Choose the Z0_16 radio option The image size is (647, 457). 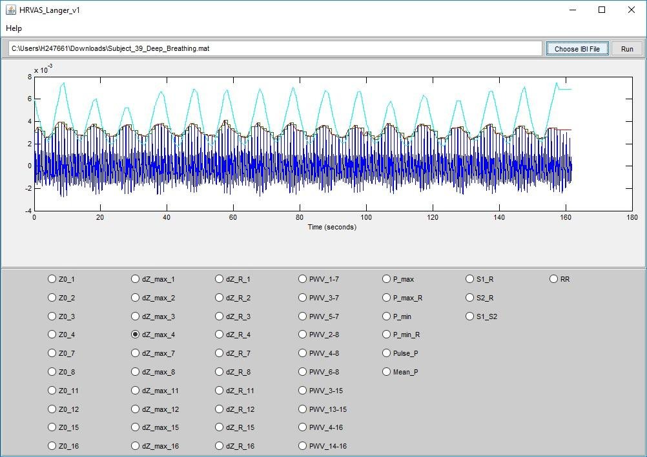click(52, 446)
